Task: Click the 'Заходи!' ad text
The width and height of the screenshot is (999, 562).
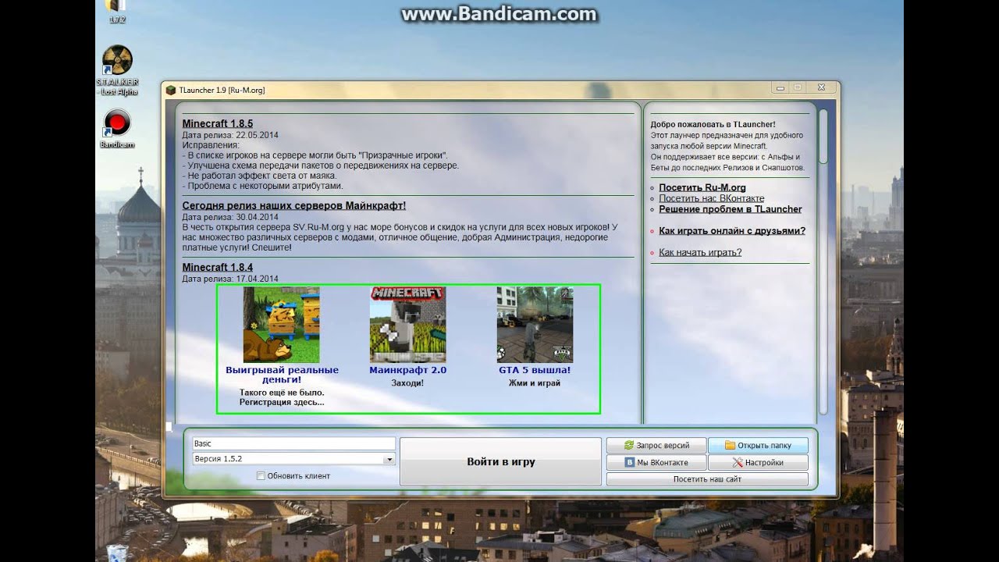Action: (408, 383)
